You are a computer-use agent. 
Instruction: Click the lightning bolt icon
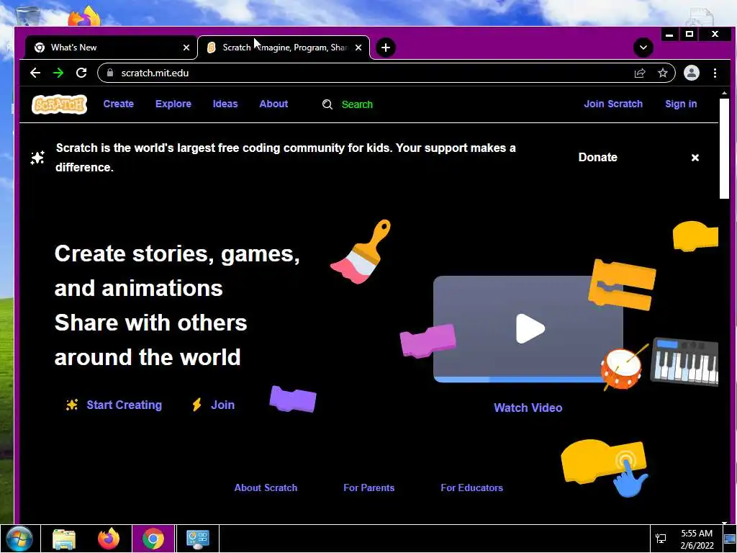197,405
